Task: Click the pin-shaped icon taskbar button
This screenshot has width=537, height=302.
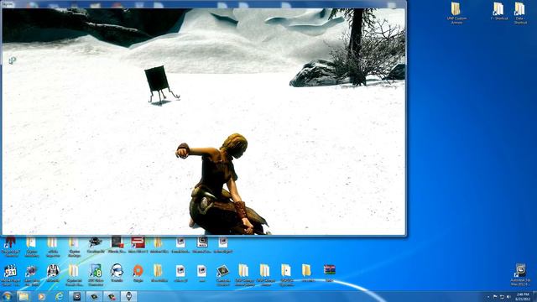Action: click(128, 296)
